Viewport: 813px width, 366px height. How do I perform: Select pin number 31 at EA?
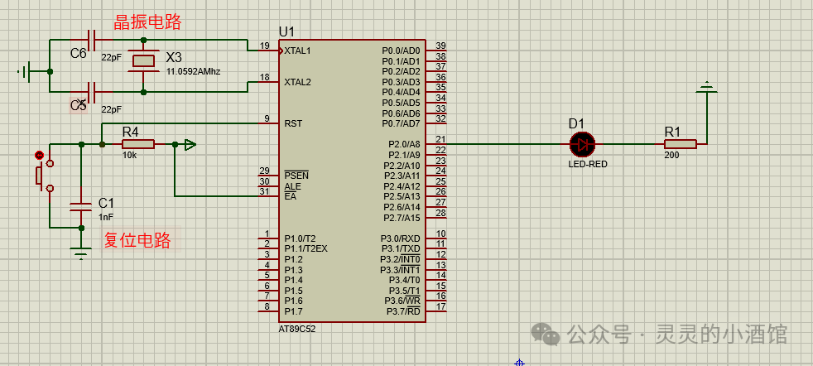[x=264, y=191]
